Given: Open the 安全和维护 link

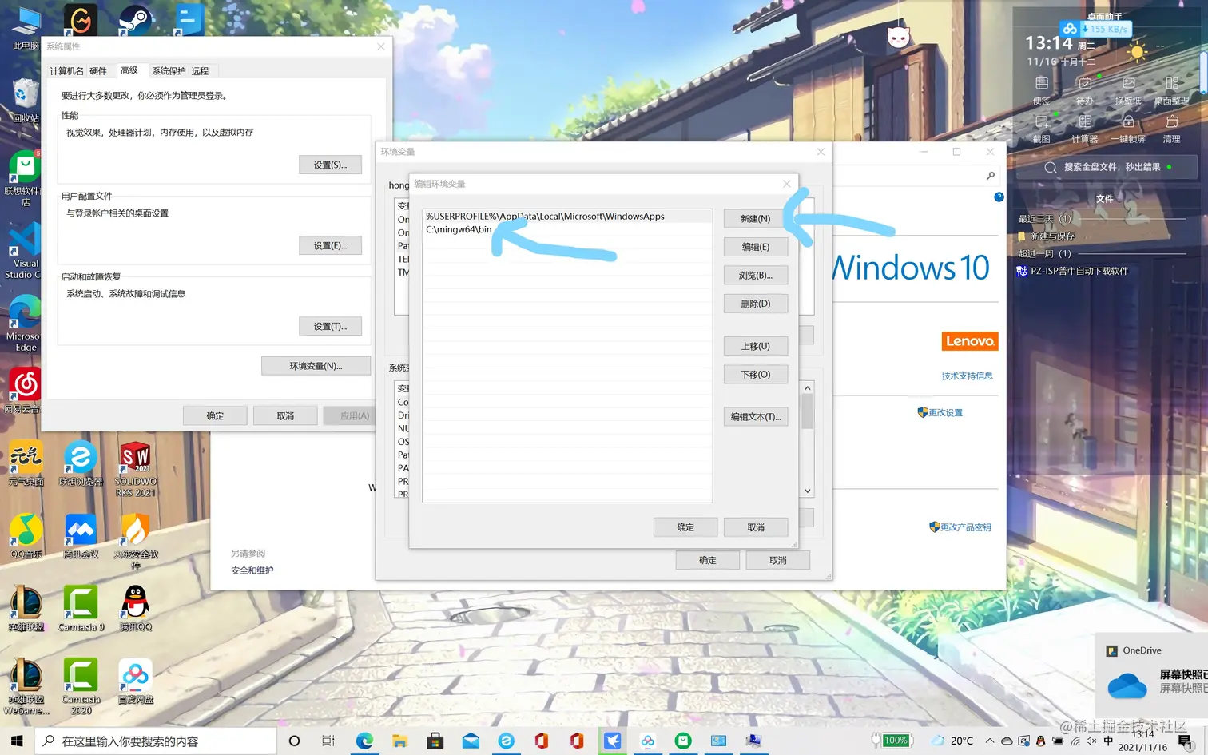Looking at the screenshot, I should click(x=252, y=570).
